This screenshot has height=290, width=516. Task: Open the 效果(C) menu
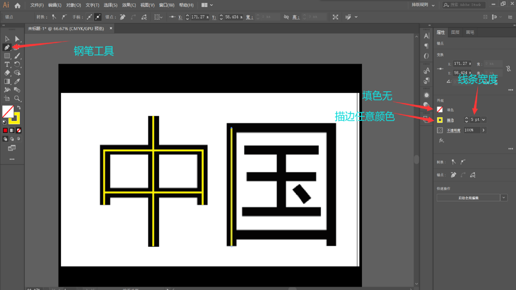pyautogui.click(x=129, y=5)
